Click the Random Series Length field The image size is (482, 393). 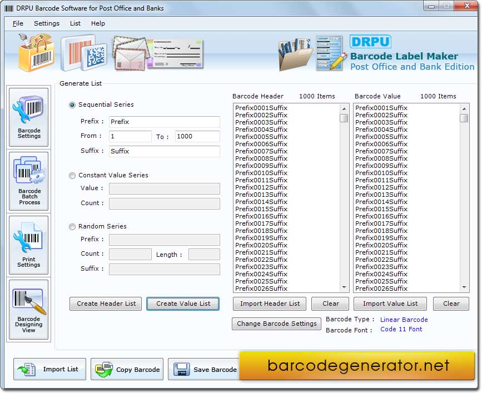[204, 254]
